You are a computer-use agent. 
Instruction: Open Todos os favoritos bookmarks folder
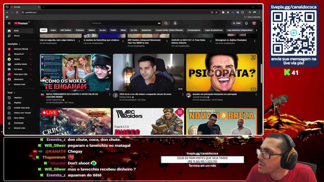pos(252,17)
